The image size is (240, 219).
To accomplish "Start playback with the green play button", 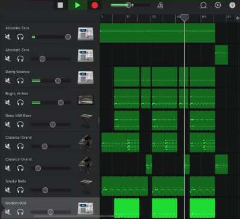I will [77, 5].
